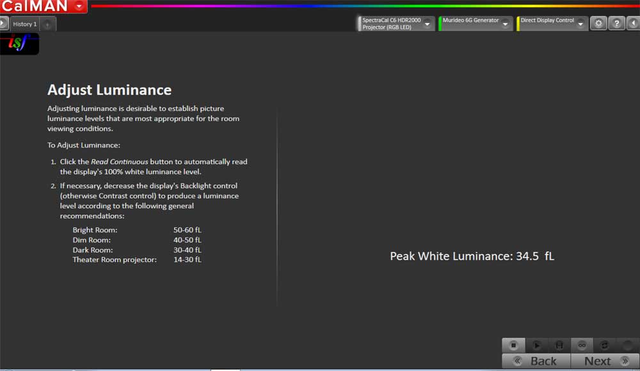640x371 pixels.
Task: Click the refresh cycle button in read controls
Action: pos(605,345)
